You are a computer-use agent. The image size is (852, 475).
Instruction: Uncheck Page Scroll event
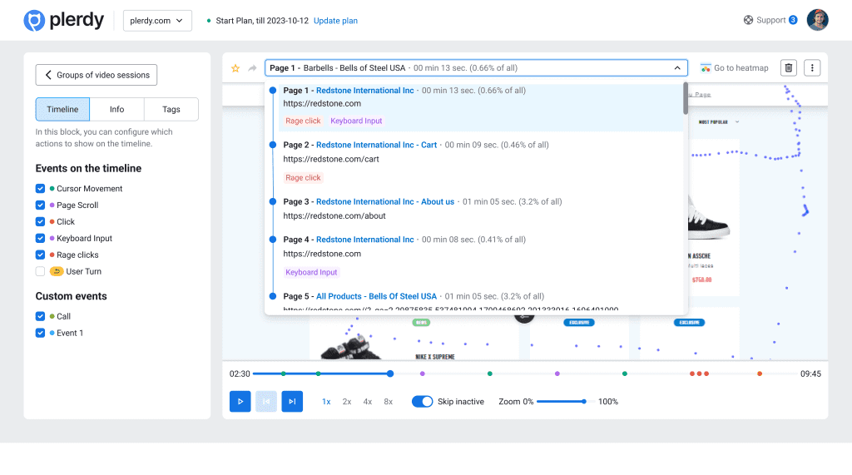[x=40, y=205]
